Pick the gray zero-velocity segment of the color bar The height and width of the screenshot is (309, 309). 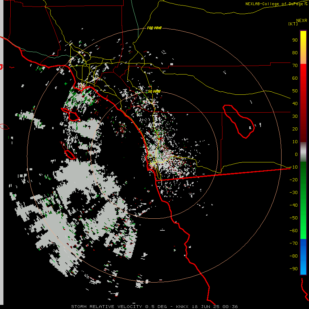click(x=303, y=152)
